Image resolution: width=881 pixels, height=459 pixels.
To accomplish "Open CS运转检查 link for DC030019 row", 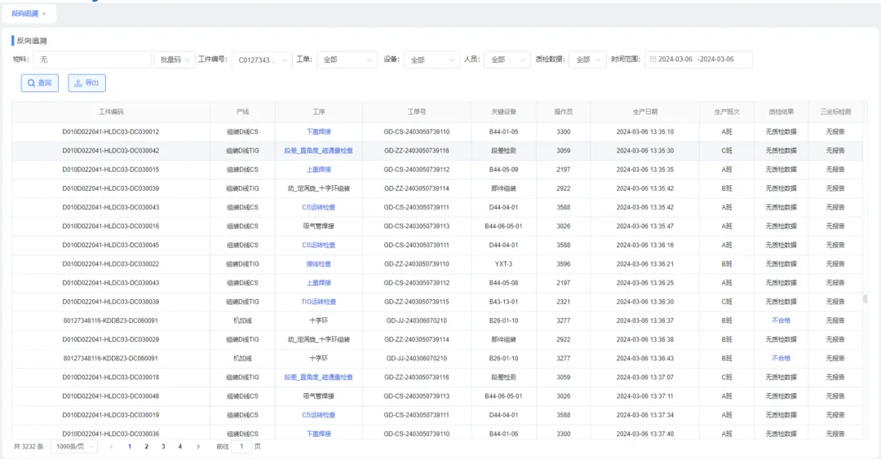I will [319, 415].
